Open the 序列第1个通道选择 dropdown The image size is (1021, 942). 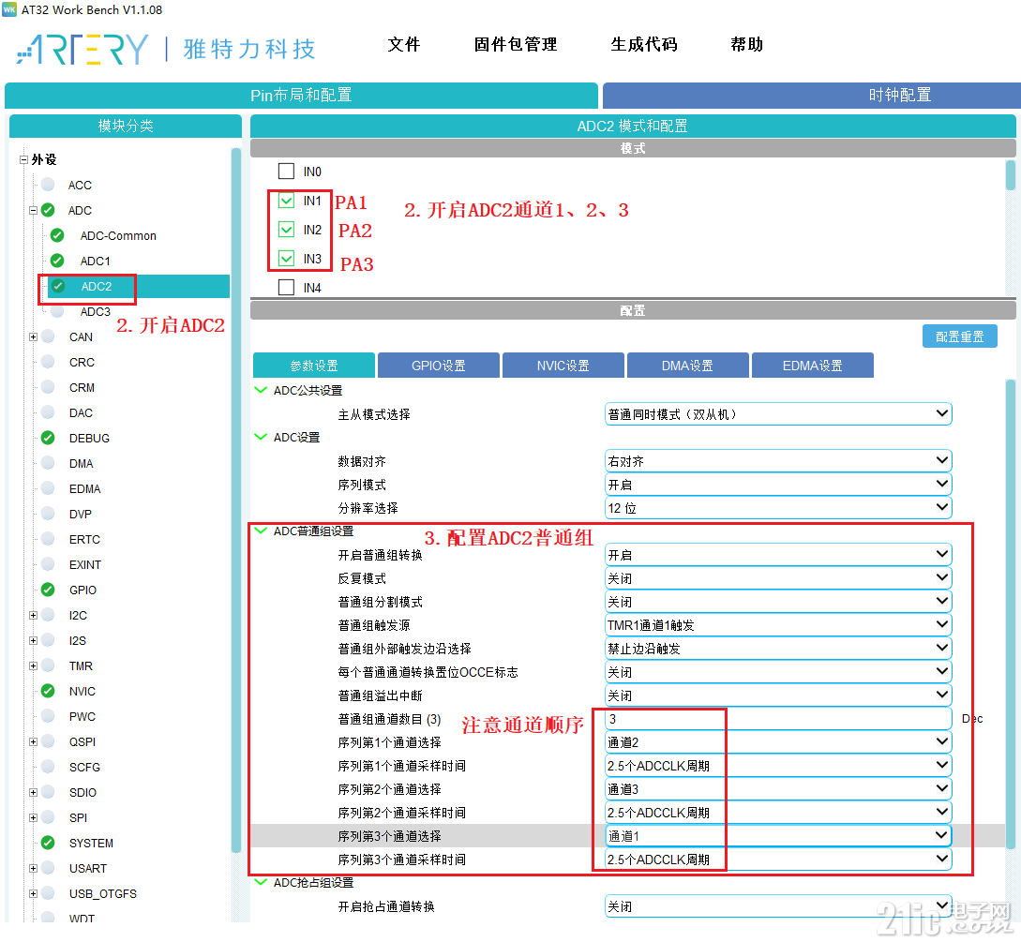(x=778, y=742)
